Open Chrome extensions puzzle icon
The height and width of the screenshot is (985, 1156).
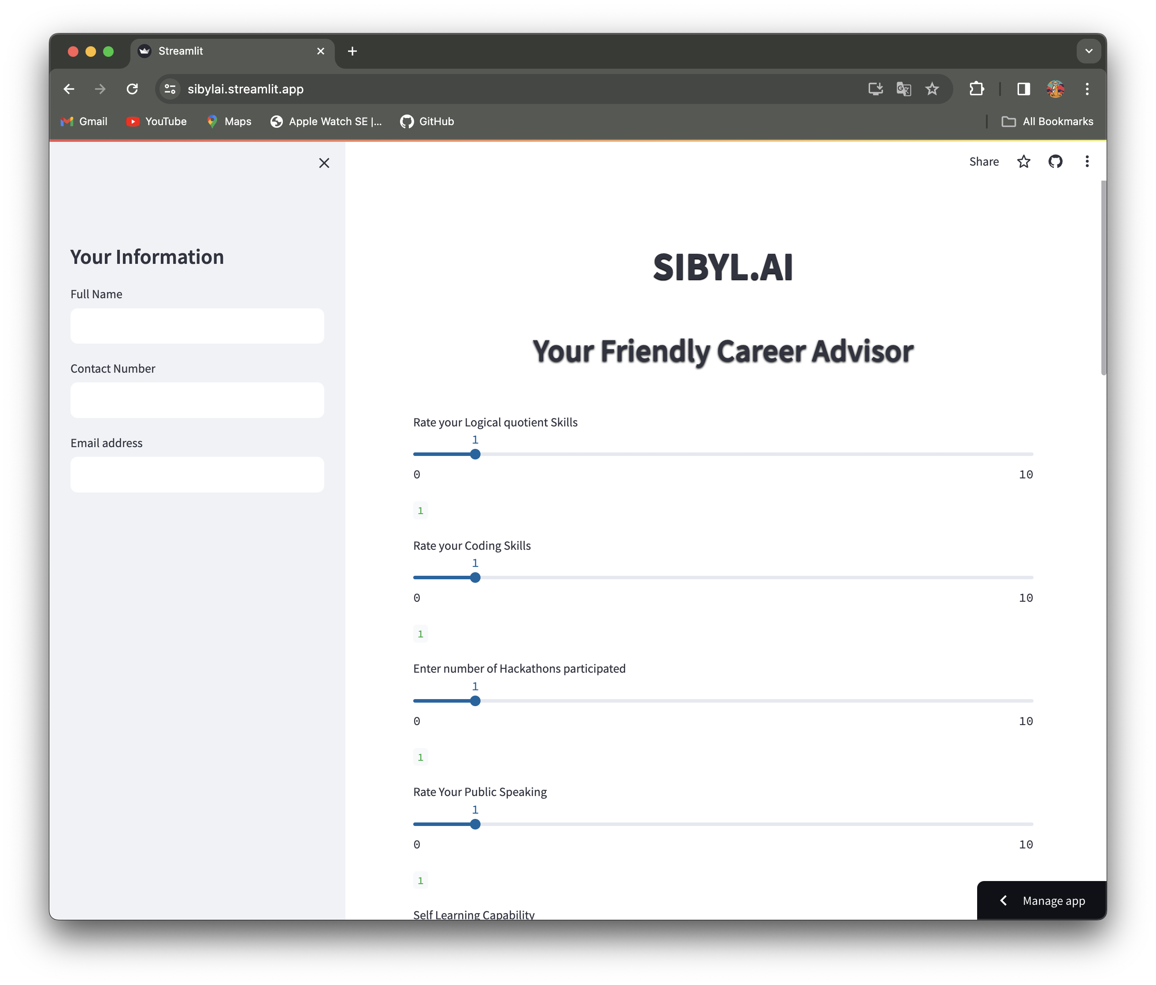976,89
